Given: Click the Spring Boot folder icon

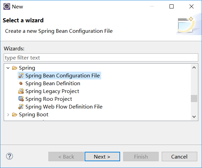Looking at the screenshot, I should point(15,115).
